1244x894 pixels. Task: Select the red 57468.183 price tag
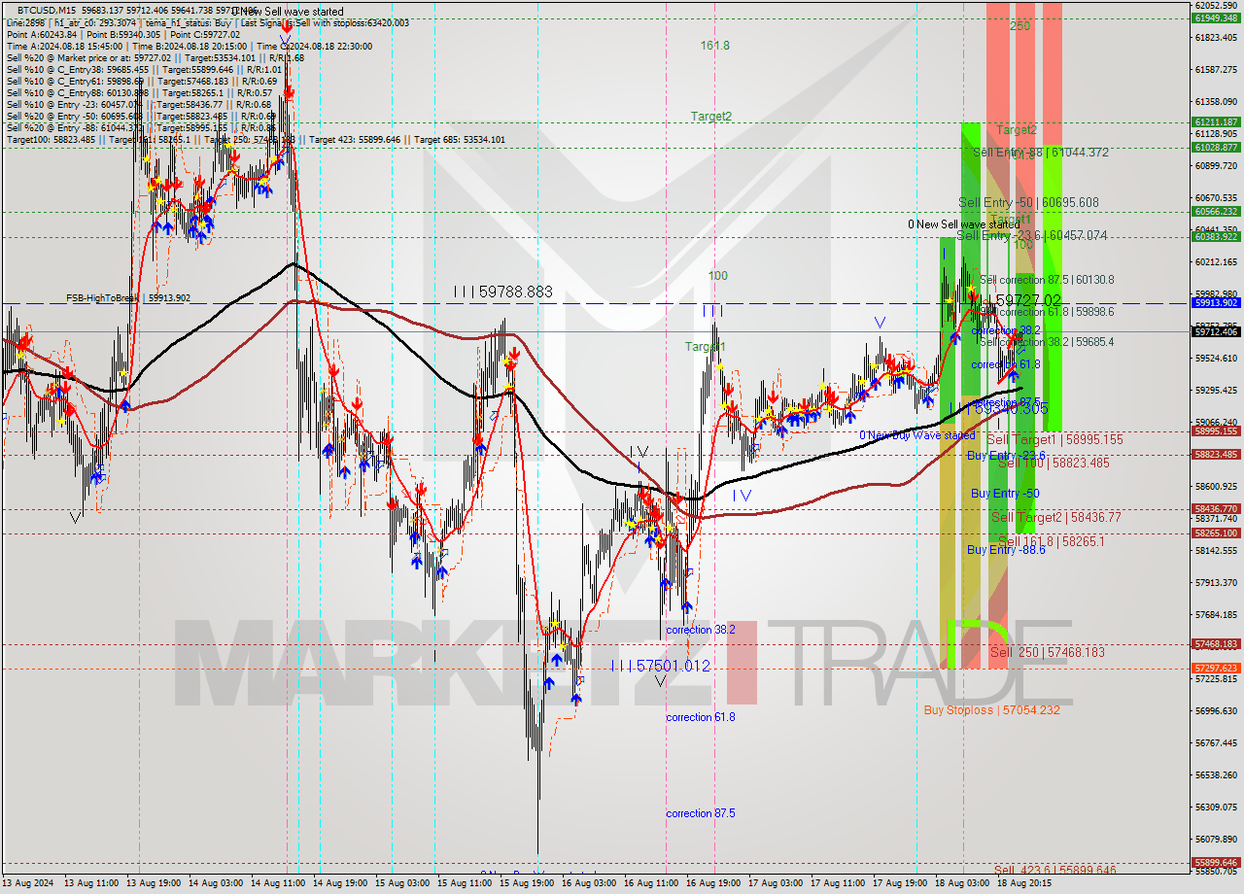(1216, 644)
